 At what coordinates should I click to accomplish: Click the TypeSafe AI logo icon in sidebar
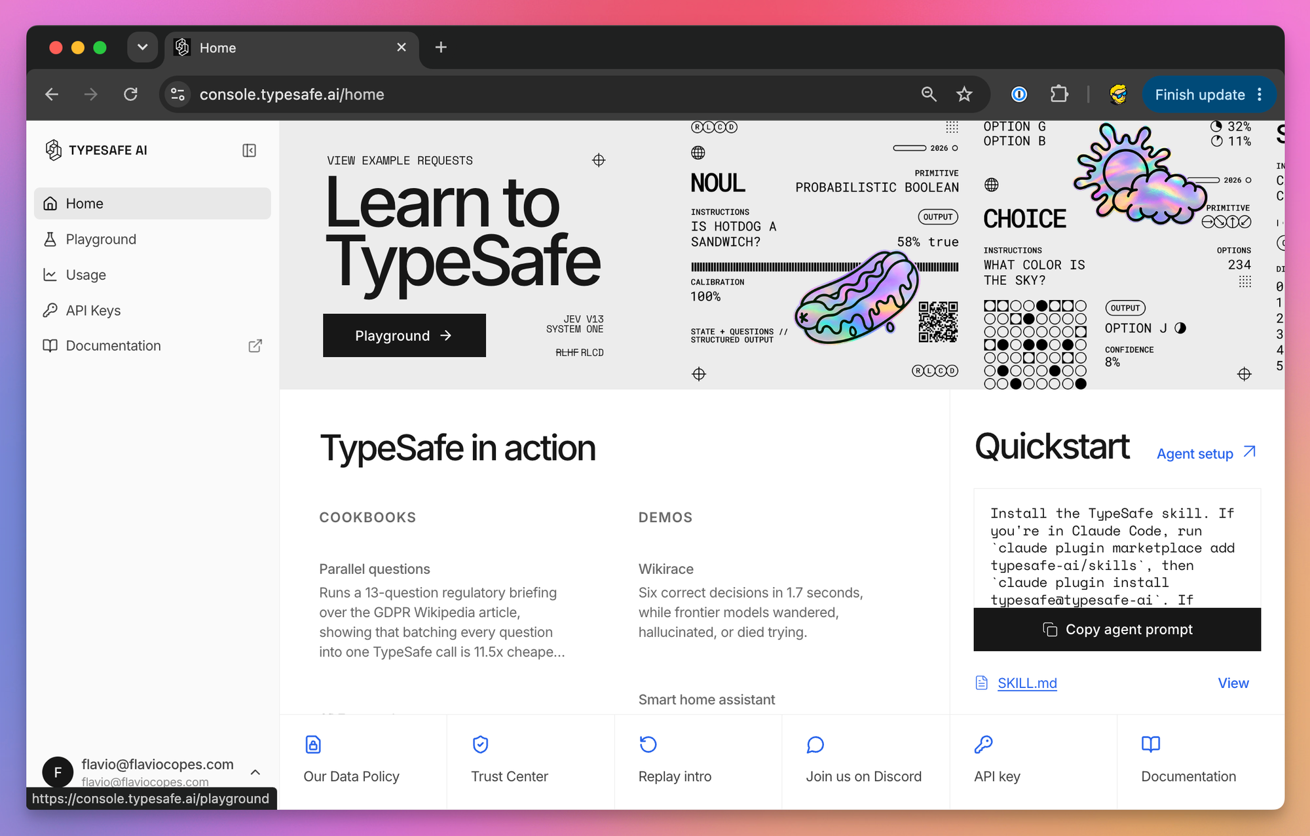(x=53, y=150)
